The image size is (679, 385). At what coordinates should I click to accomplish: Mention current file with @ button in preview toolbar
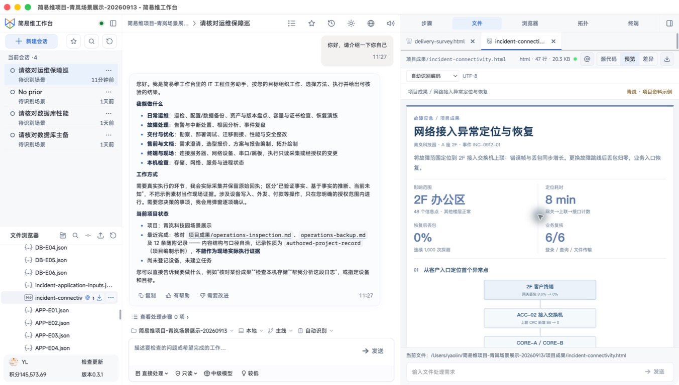click(x=587, y=59)
